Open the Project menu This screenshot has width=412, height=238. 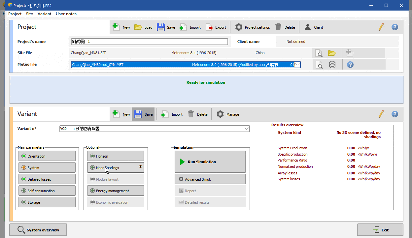click(x=15, y=14)
